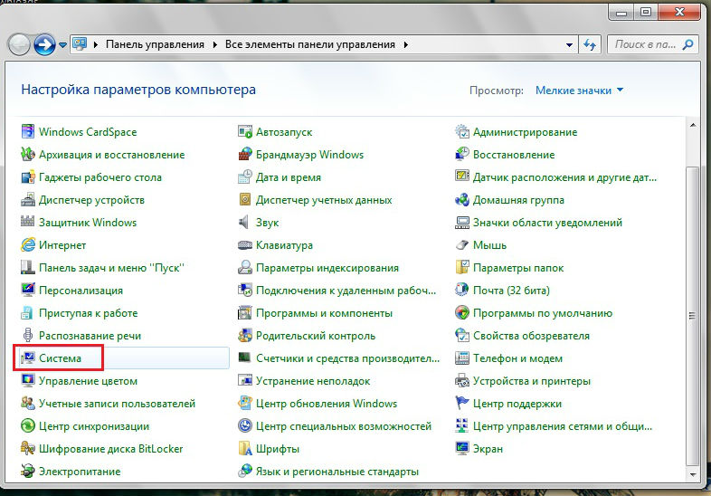Open Телефон и модем link
The width and height of the screenshot is (711, 496).
(x=517, y=358)
